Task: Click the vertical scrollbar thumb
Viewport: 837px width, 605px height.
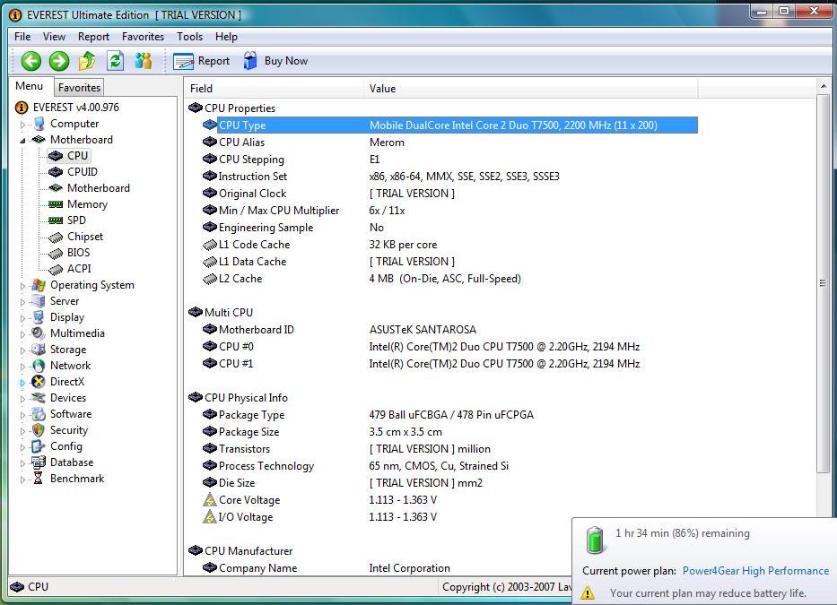Action: coord(823,282)
